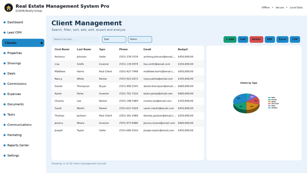
Task: Open Communications section
Action: coord(20,125)
